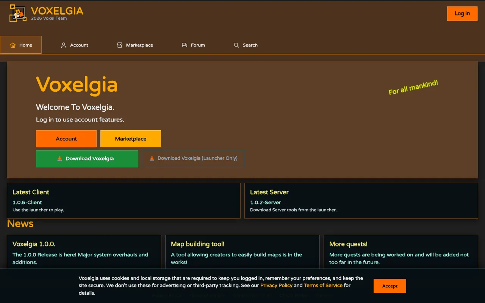
Task: Click the green Download Voxelgia button
Action: (x=87, y=159)
